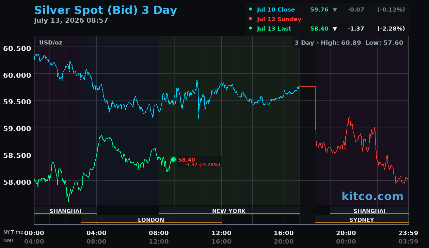Click the down triangle beside 59.76
This screenshot has height=248, width=429.
pos(335,10)
